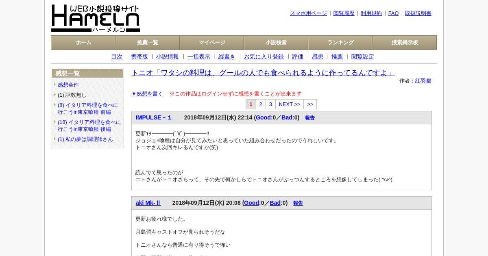Open イタリア料理を食べに行こう 後編 comments

[x=89, y=126]
